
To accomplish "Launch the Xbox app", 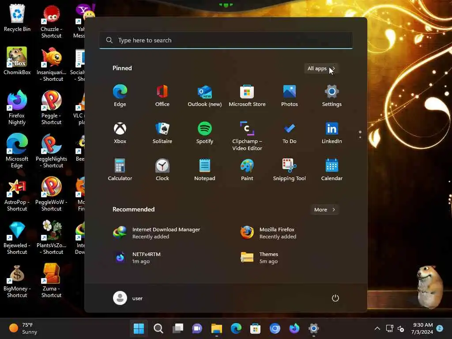I will [x=120, y=133].
